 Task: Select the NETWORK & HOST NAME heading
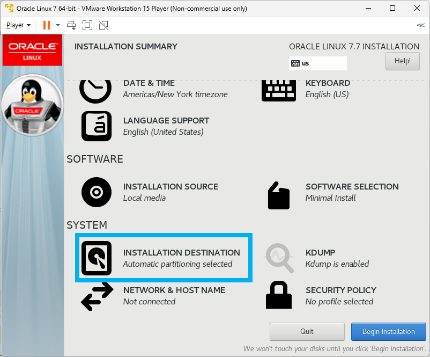click(174, 290)
